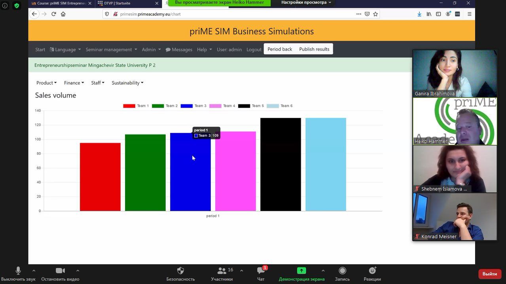
Task: Open the browser Downloads arrow icon
Action: 419,14
